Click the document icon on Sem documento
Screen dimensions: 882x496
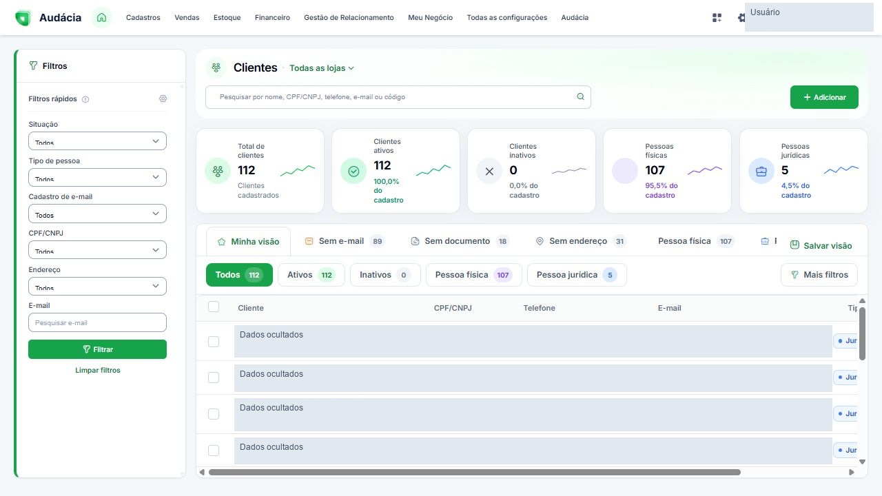click(416, 241)
